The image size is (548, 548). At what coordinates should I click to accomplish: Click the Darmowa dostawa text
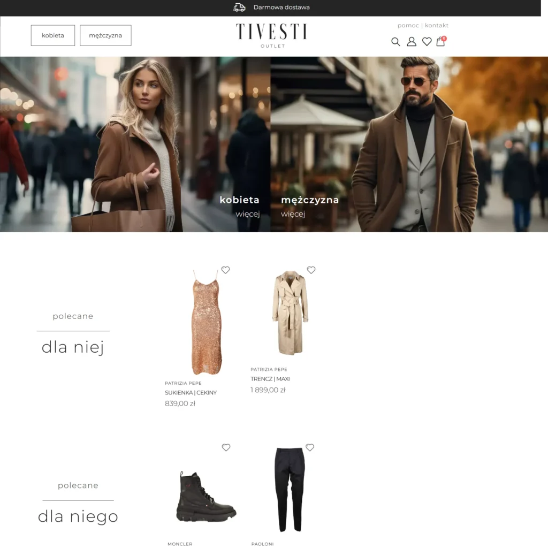(281, 7)
